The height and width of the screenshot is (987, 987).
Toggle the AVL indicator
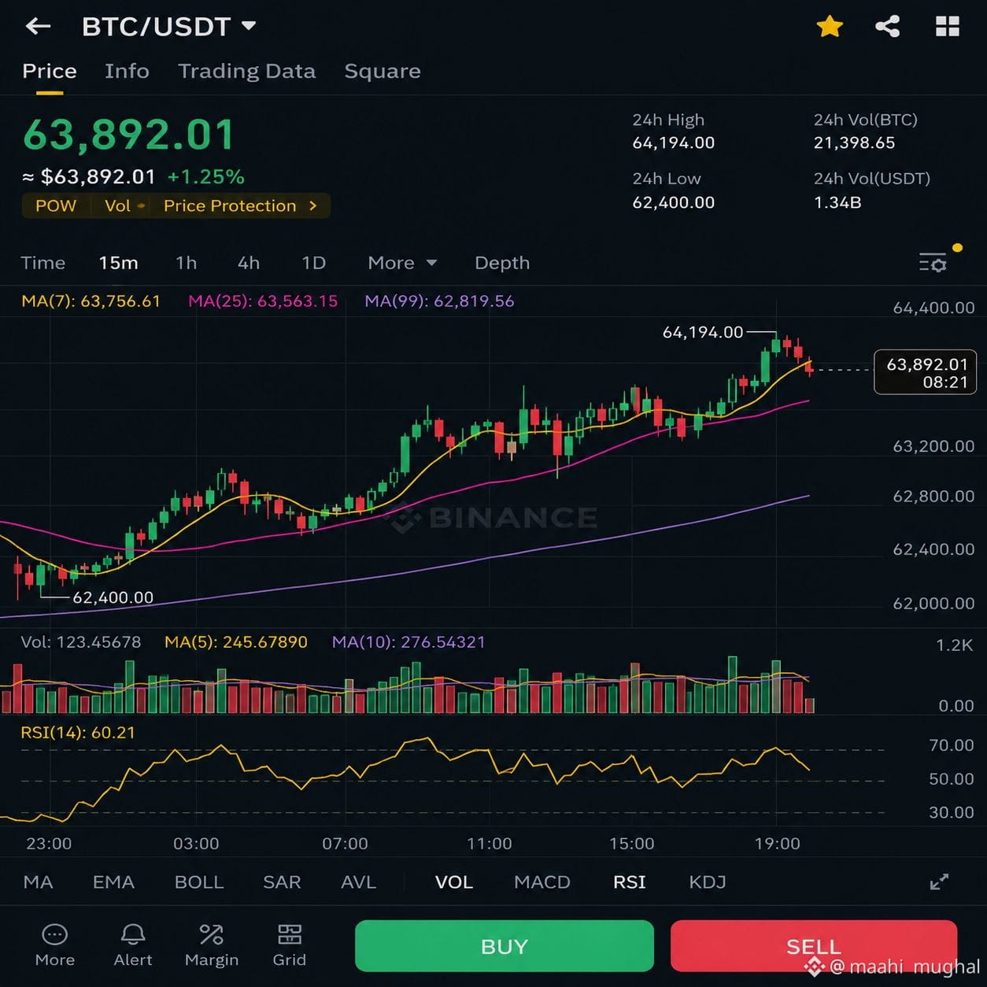pos(358,882)
